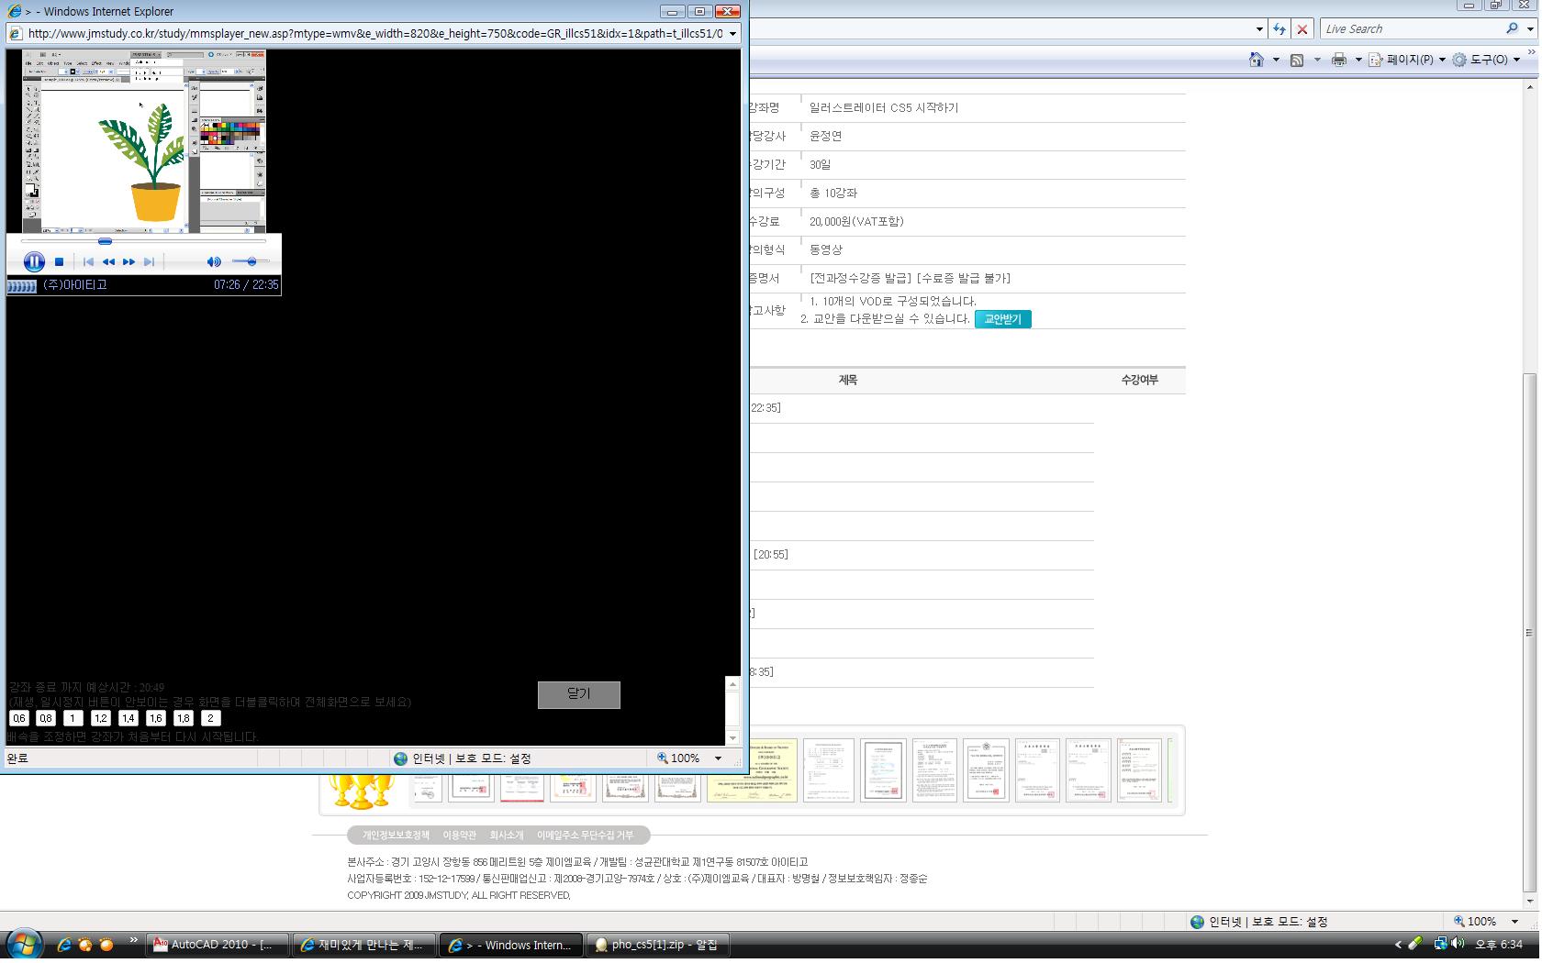The image size is (1542, 963).
Task: Click the network icon in system tray
Action: pos(1440,944)
